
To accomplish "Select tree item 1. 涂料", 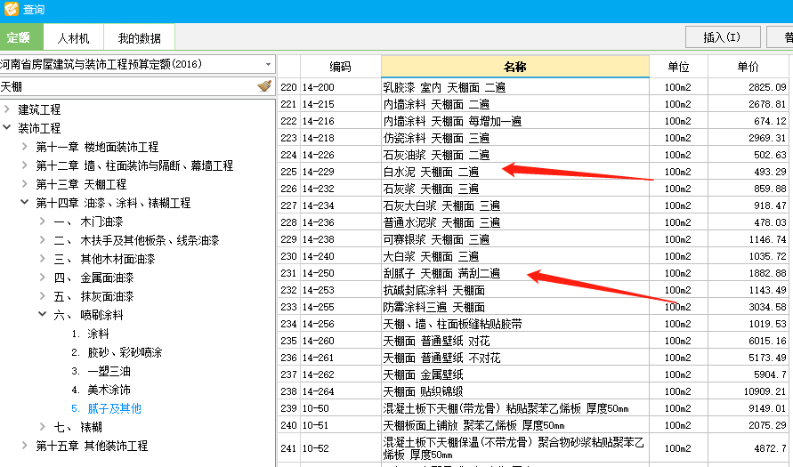I will 90,334.
